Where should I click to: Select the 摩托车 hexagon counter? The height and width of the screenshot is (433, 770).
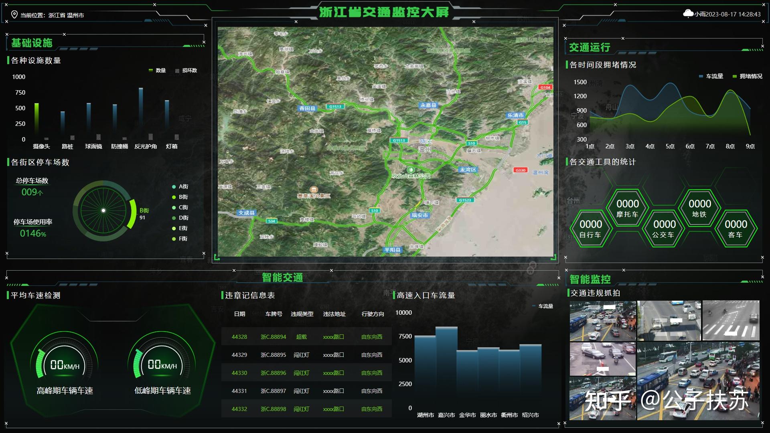coord(627,208)
